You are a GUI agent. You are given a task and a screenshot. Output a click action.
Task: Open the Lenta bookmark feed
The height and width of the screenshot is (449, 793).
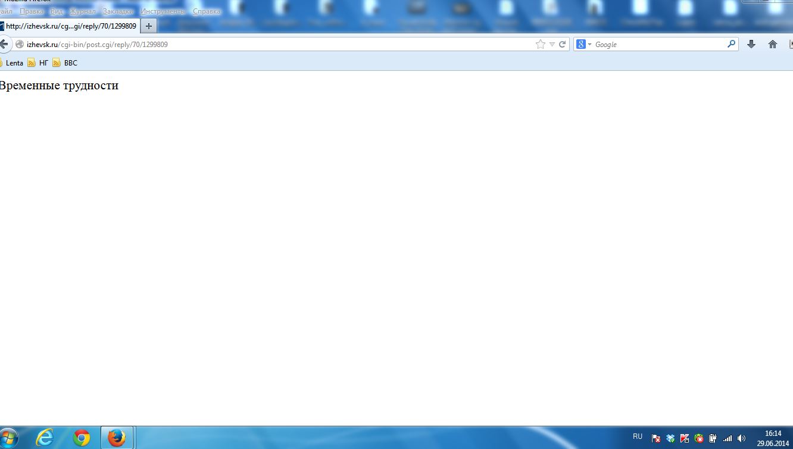click(12, 63)
